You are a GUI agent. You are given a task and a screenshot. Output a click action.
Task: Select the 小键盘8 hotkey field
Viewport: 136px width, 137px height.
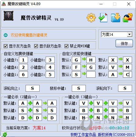pyautogui.click(x=50, y=60)
